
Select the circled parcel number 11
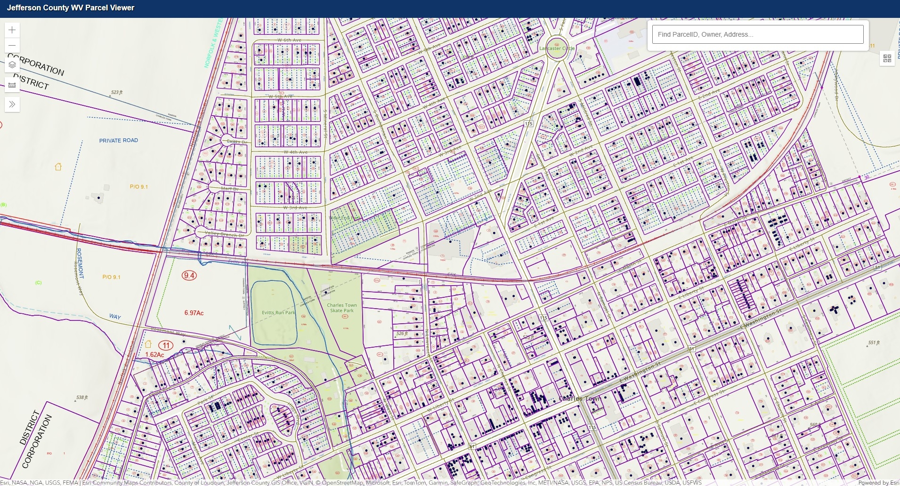166,345
